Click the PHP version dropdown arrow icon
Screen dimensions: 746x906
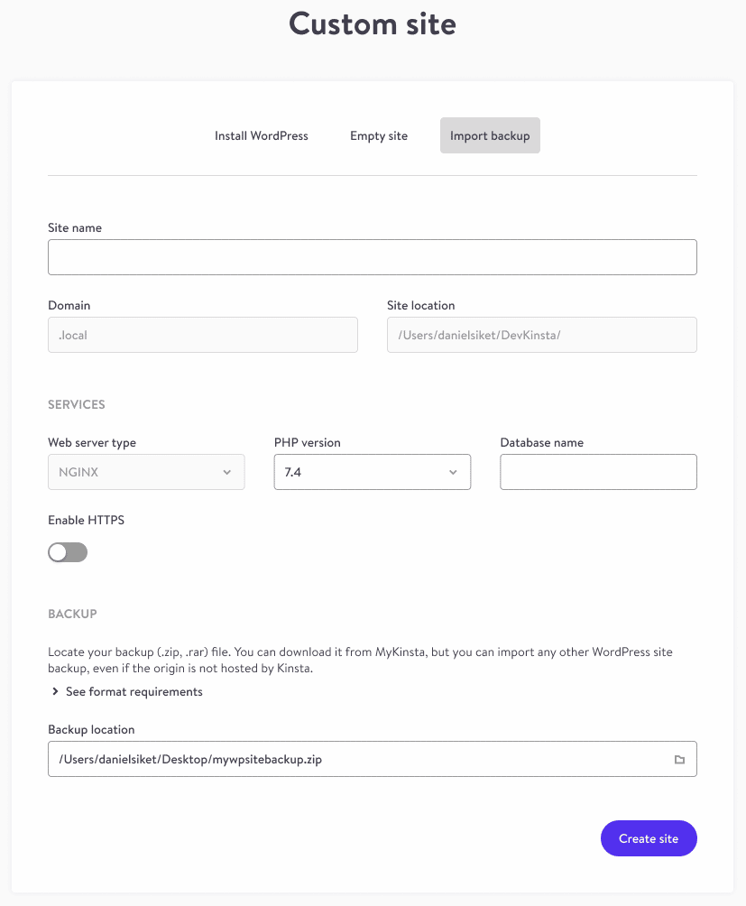click(x=452, y=471)
